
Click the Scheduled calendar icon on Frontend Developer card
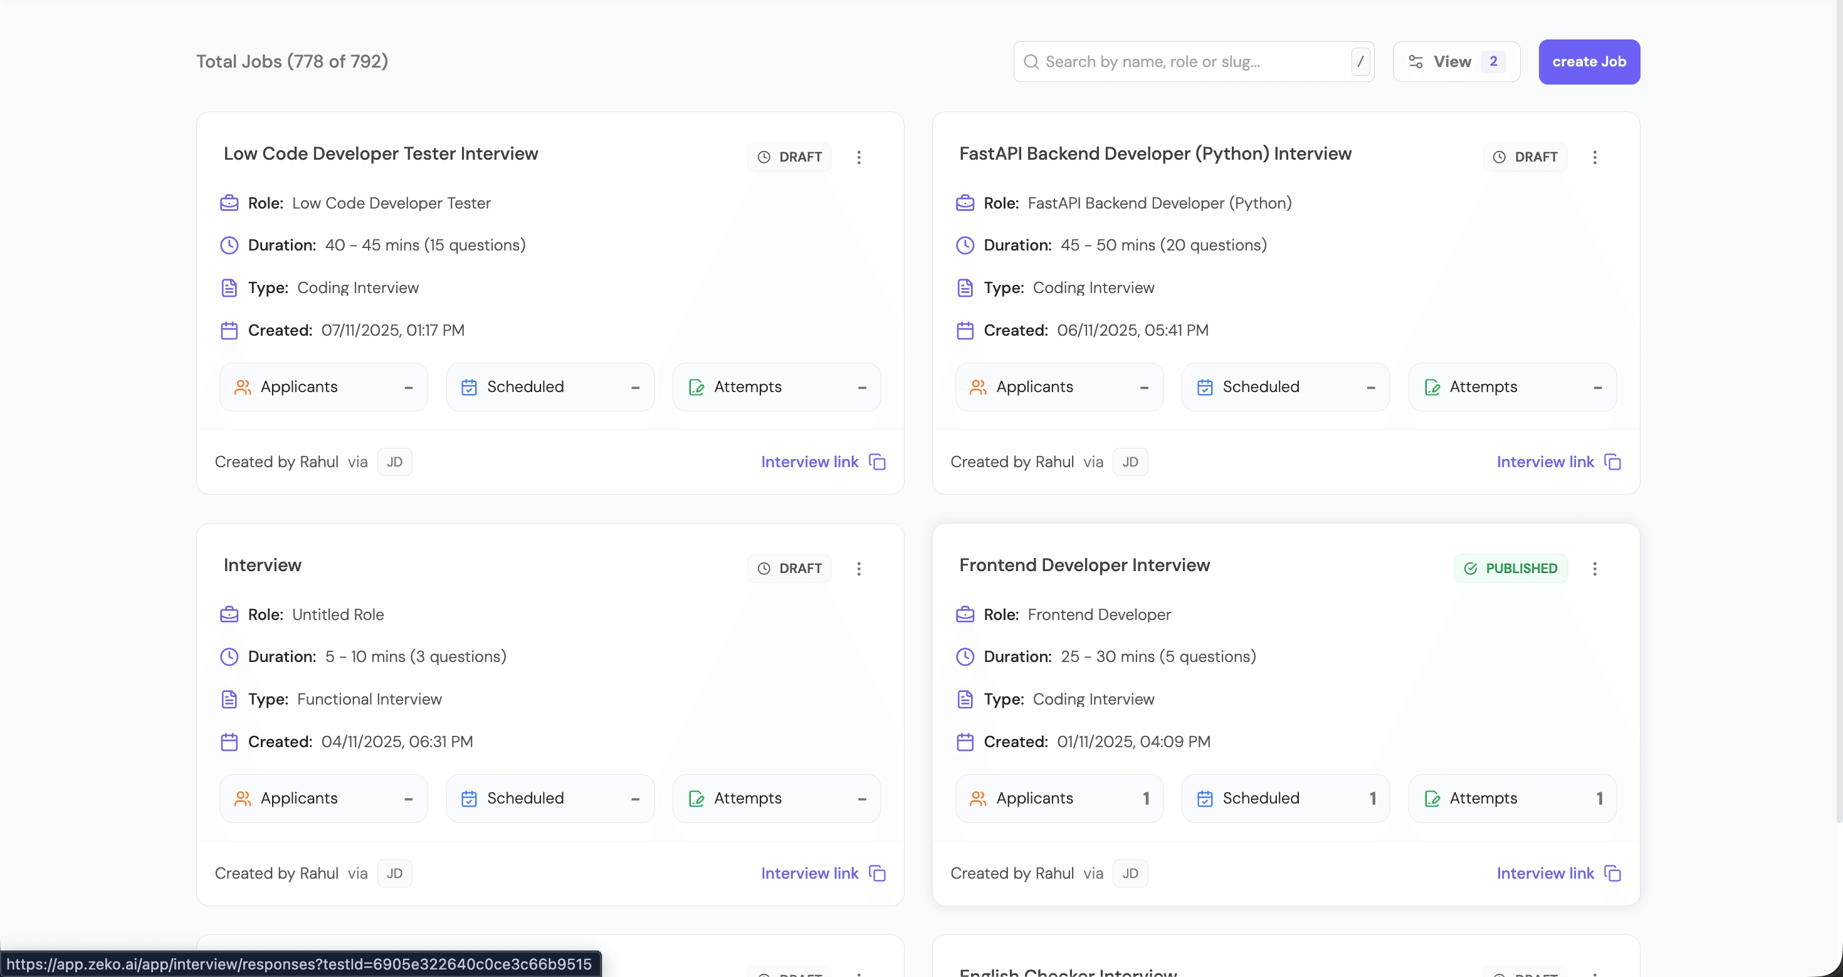pyautogui.click(x=1205, y=798)
